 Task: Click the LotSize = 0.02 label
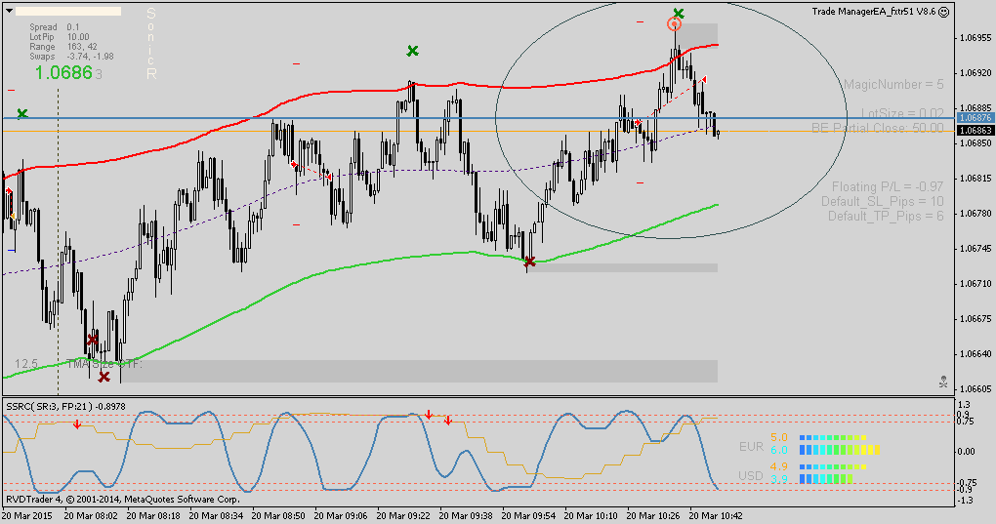tap(902, 113)
